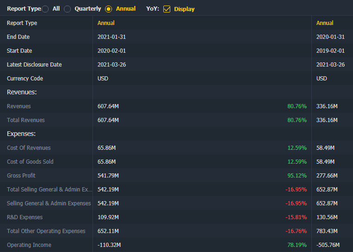Click the Cost of Goods Sold row label
The width and height of the screenshot is (353, 252).
pyautogui.click(x=30, y=162)
